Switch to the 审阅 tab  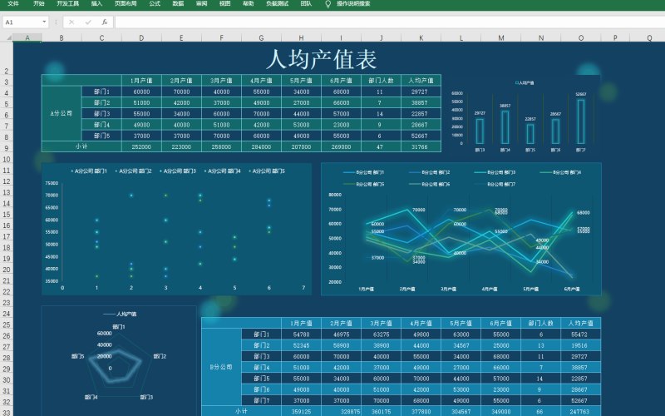201,3
